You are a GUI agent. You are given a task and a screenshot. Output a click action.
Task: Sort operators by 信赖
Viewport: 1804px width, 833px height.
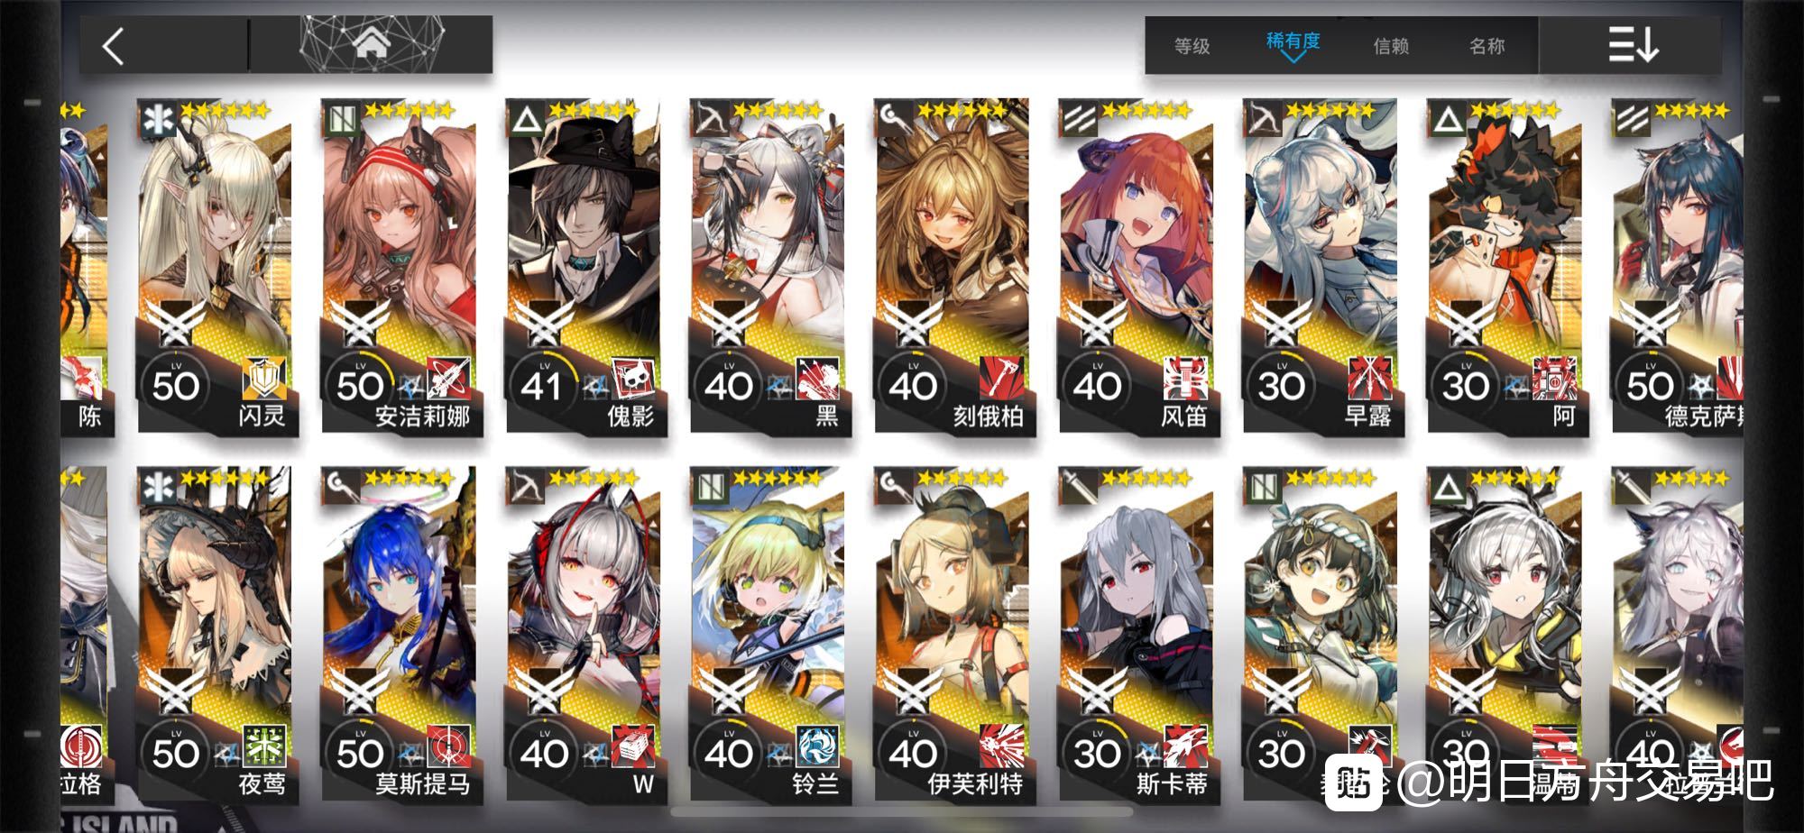[x=1391, y=45]
